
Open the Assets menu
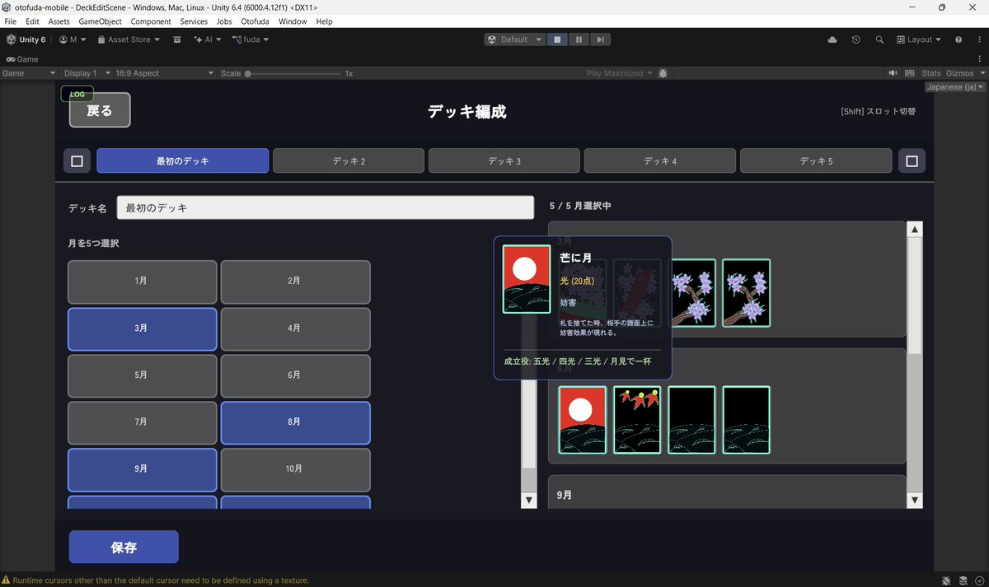[59, 21]
